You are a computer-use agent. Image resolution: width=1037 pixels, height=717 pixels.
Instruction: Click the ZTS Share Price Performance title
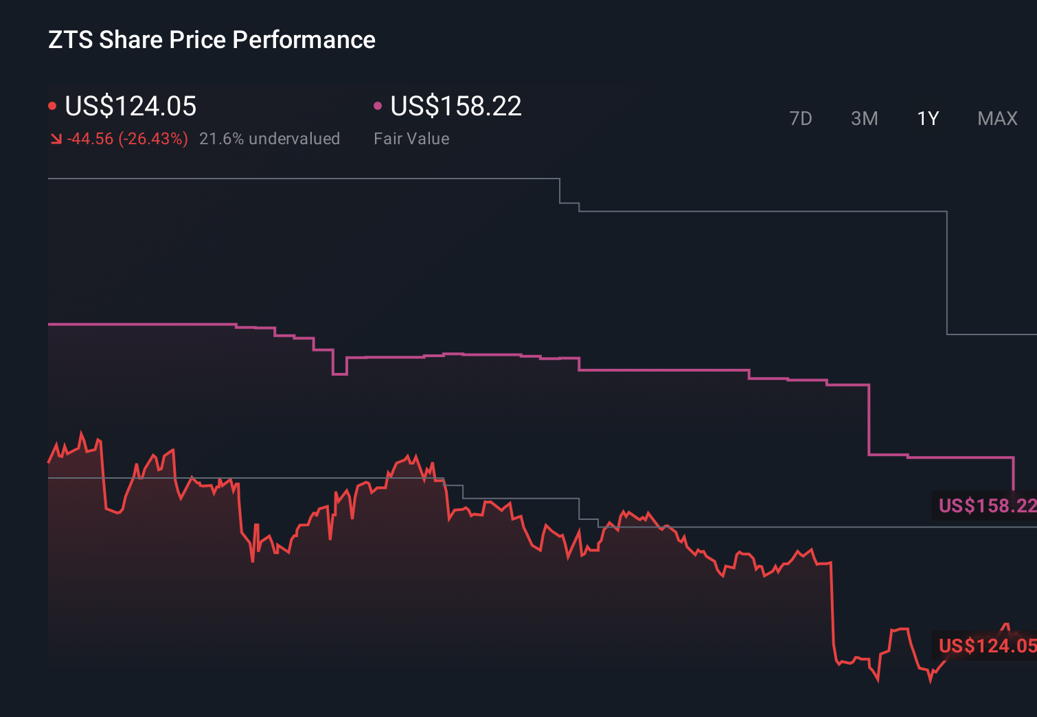tap(211, 40)
